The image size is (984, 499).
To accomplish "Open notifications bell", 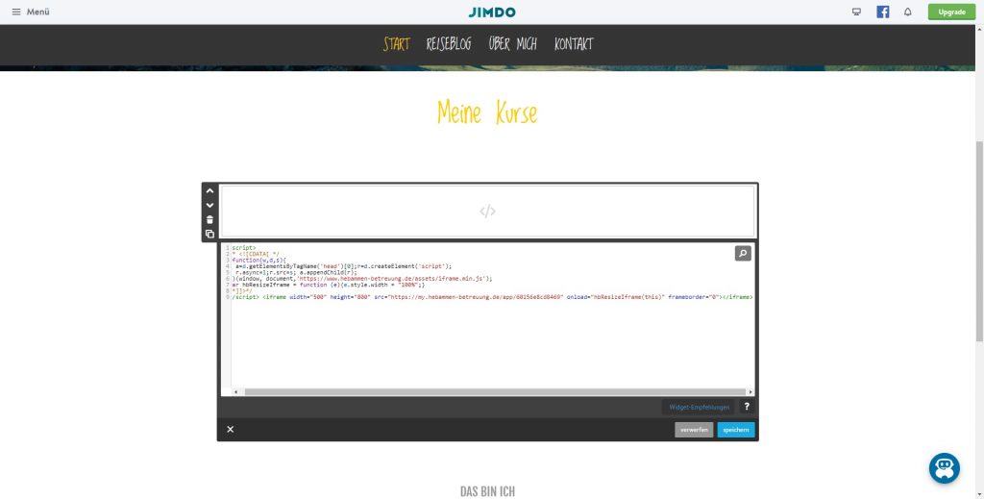I will pyautogui.click(x=908, y=12).
